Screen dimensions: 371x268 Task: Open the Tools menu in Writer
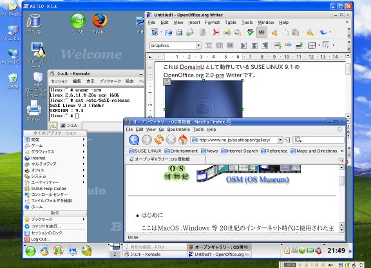pos(247,23)
